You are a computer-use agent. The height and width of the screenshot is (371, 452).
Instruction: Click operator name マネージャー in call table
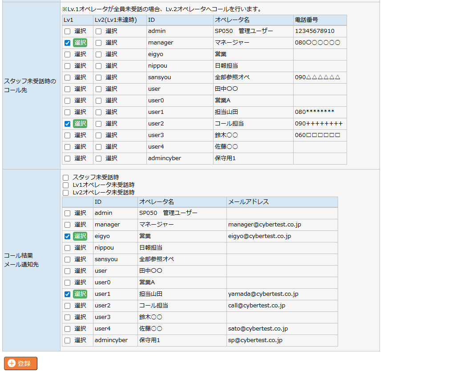(232, 43)
